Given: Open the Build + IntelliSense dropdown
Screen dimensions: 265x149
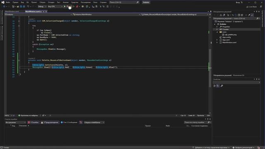Looking at the screenshot, I should pyautogui.click(x=94, y=123).
